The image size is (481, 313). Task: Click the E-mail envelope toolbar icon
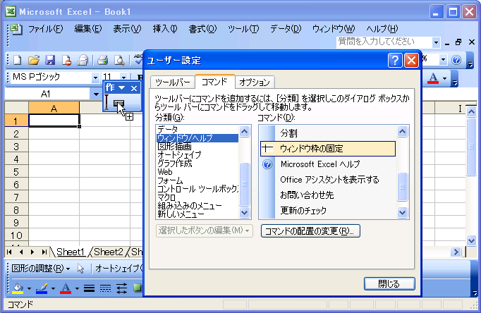pyautogui.click(x=83, y=60)
